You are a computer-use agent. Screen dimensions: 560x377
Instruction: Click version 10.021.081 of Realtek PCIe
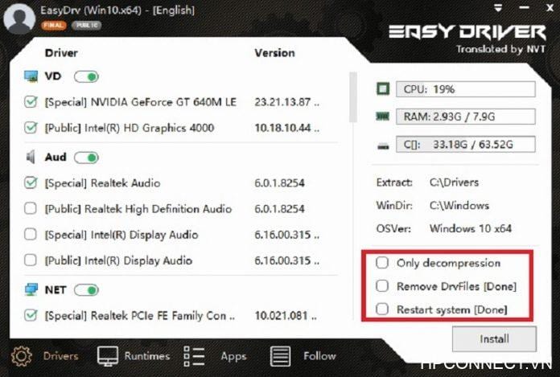(286, 315)
